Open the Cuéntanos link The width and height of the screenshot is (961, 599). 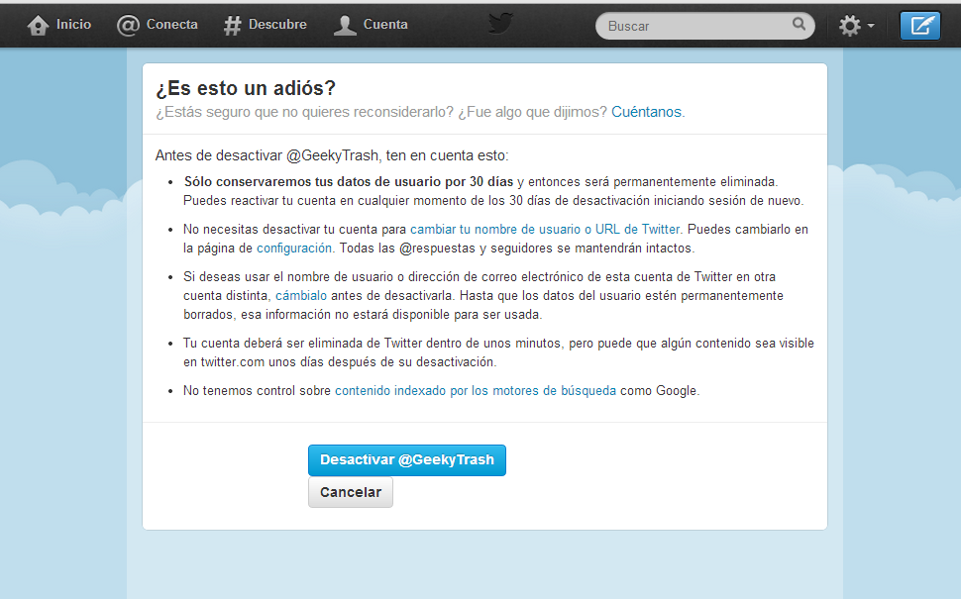[x=647, y=112]
